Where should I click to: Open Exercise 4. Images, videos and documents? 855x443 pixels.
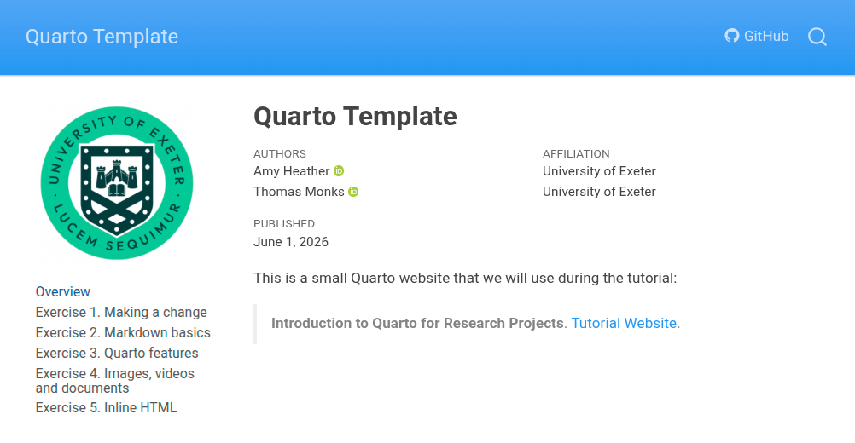pyautogui.click(x=115, y=381)
